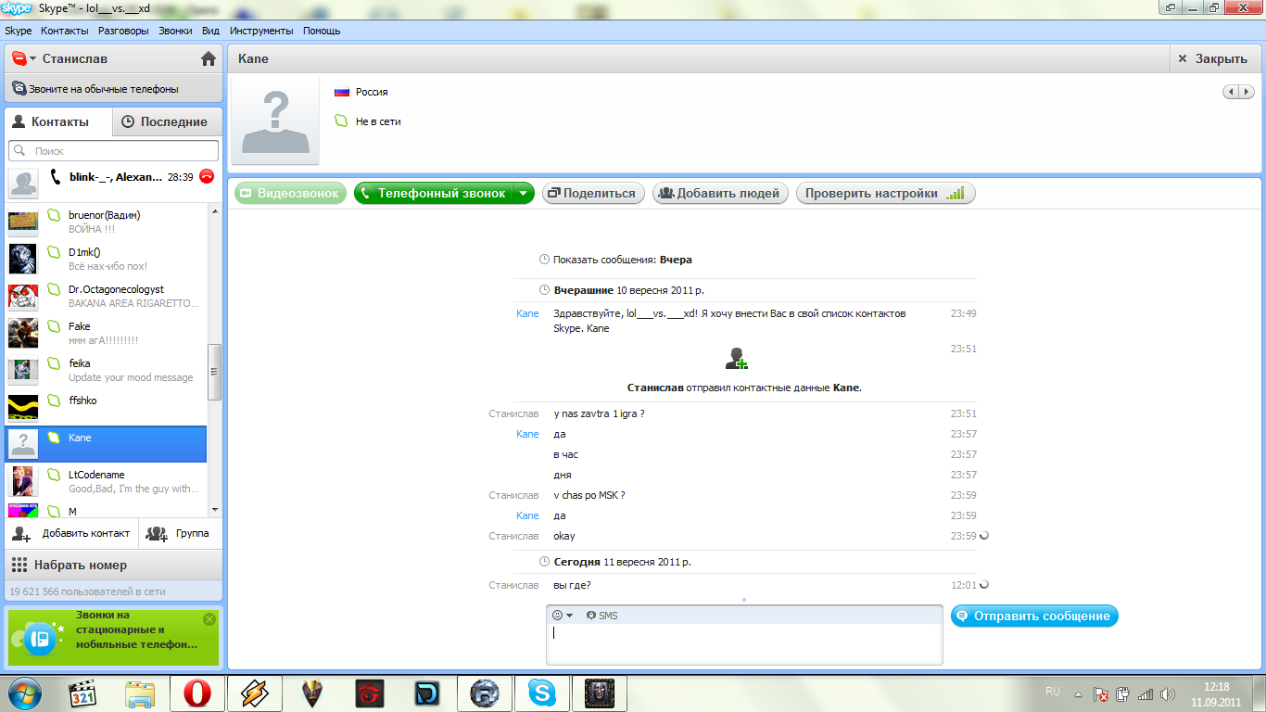The image size is (1266, 712).
Task: Focus the message text box
Action: 744,643
